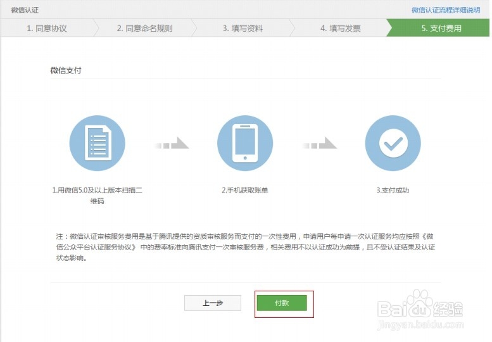Select step tab 2. 同意命名规则
This screenshot has height=342, width=492.
144,28
